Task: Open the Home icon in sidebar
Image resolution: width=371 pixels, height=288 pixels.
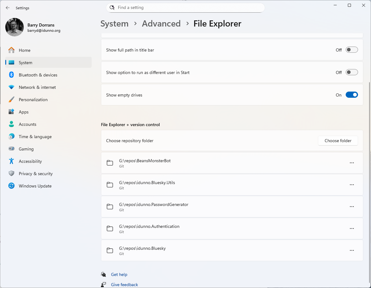Action: (11, 50)
